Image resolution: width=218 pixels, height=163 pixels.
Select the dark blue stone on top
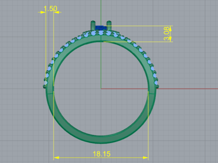[101, 28]
